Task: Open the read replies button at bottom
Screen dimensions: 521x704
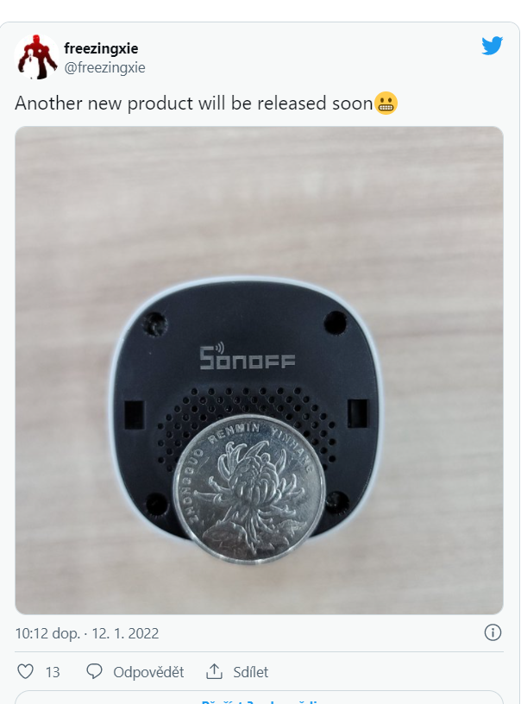Action: (259, 697)
